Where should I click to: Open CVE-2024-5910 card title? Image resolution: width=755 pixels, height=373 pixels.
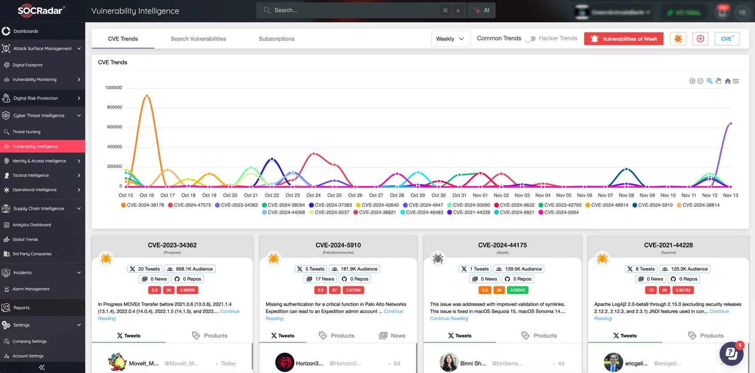pos(338,245)
